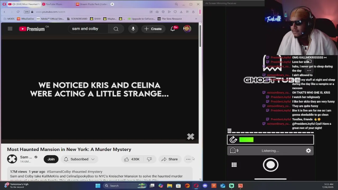The image size is (338, 190).
Task: Open the #SamandColby hashtag link
Action: pyautogui.click(x=59, y=172)
